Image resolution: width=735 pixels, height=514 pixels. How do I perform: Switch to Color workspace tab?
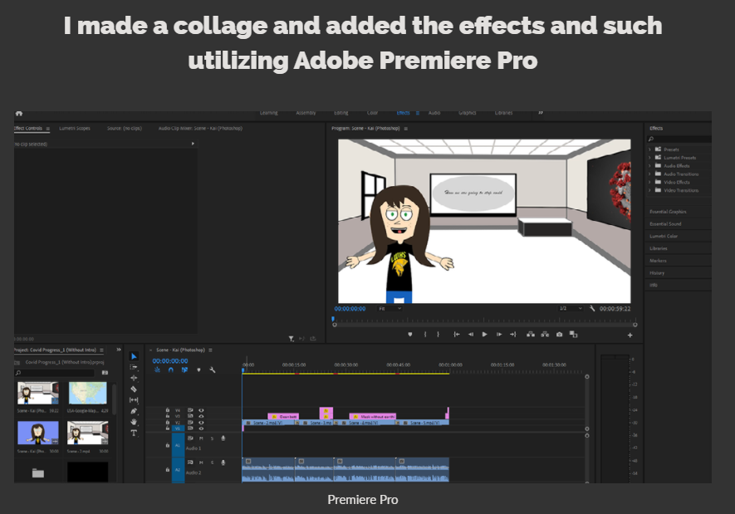pos(372,113)
